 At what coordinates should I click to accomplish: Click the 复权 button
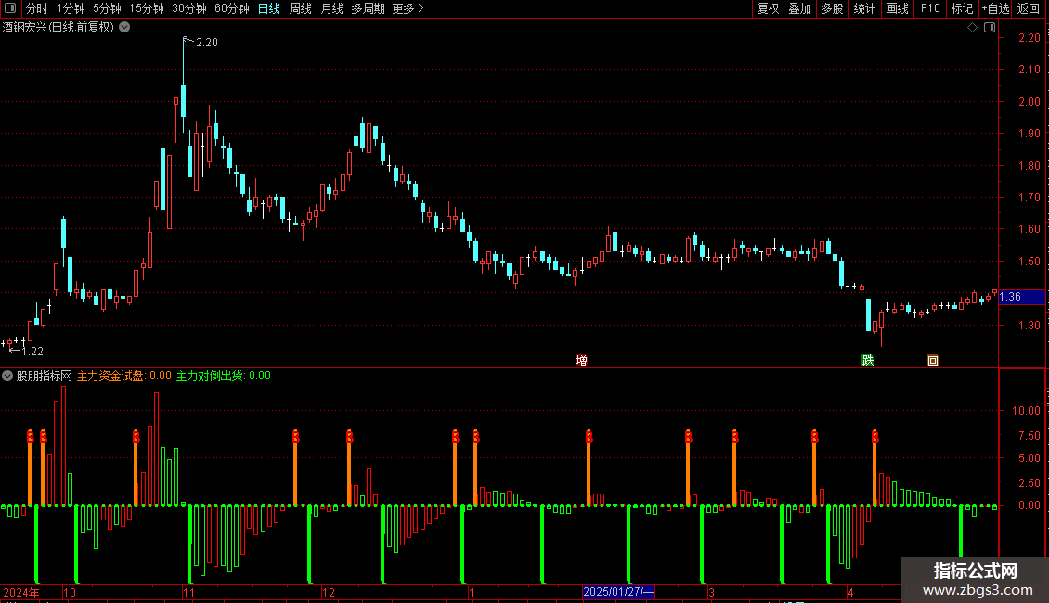768,8
